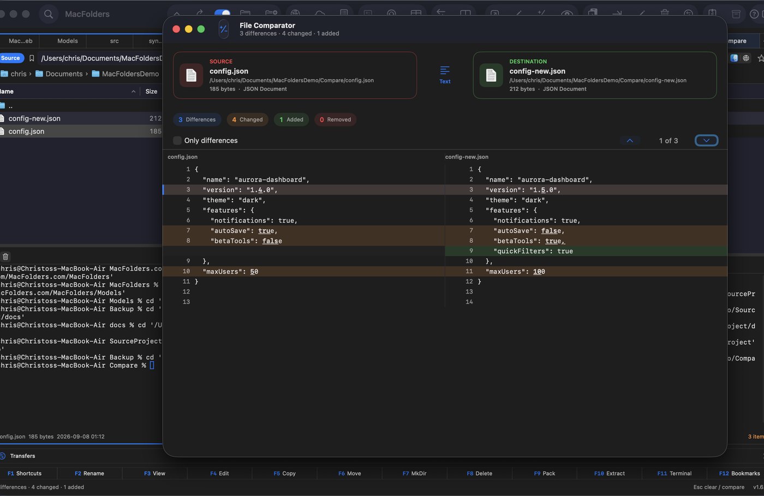Jump to previous difference with up chevron
The image size is (764, 496).
630,140
